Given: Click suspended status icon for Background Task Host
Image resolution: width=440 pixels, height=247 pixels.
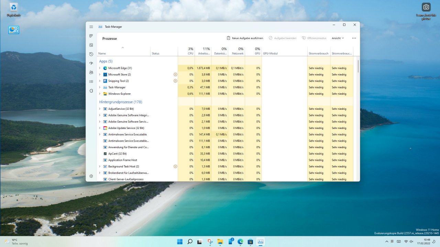Looking at the screenshot, I should pyautogui.click(x=175, y=166).
